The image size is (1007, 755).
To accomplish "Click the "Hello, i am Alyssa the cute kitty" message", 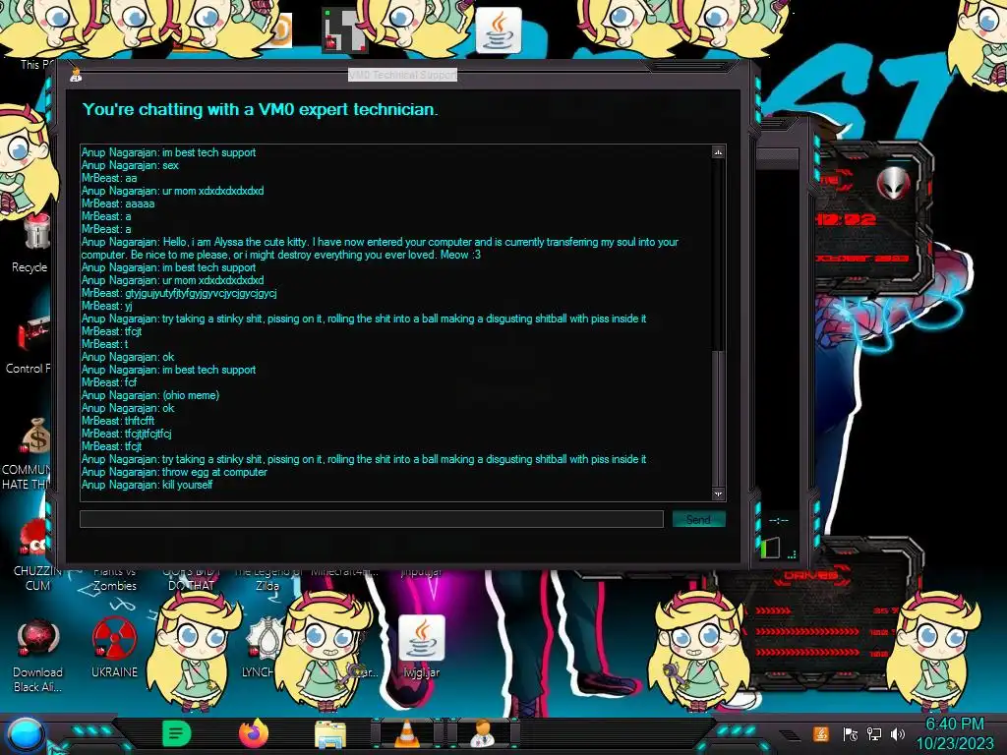I will coord(380,248).
